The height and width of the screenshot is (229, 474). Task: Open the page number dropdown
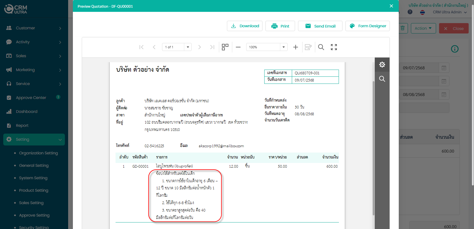click(x=188, y=47)
